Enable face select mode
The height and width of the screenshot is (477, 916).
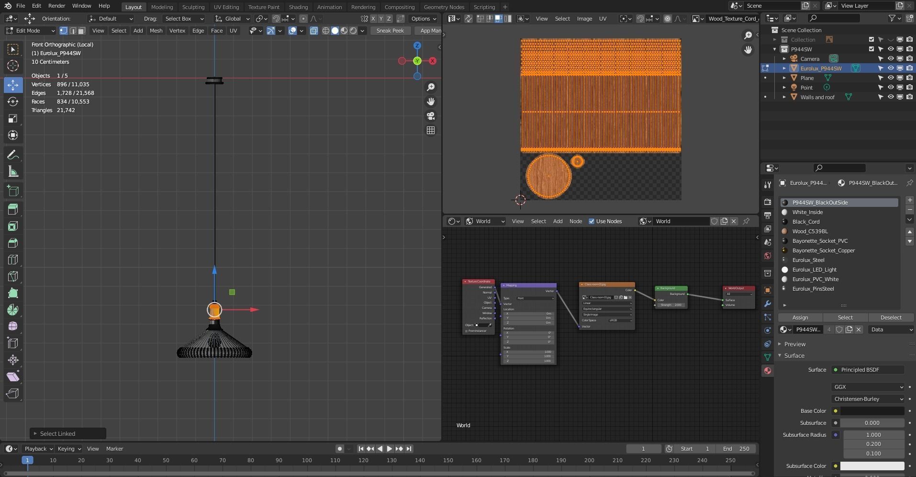point(81,31)
